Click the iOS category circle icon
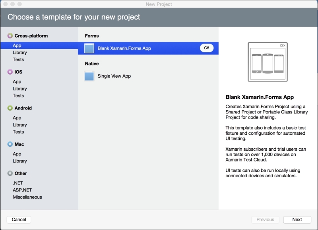This screenshot has height=230, width=318. pos(10,72)
